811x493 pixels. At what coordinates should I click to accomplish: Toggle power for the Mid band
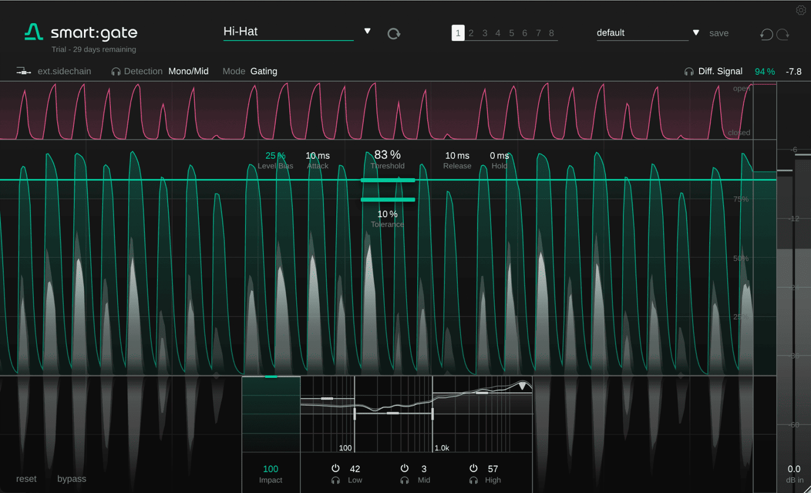click(x=404, y=468)
